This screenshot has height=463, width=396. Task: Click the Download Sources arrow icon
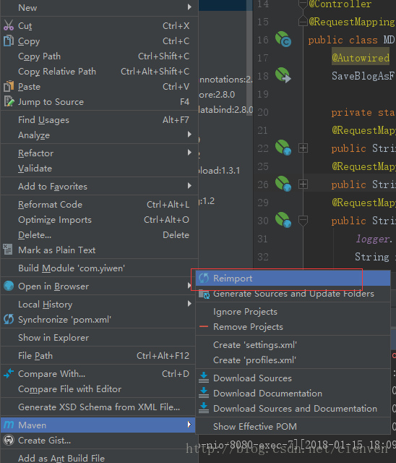pos(204,378)
